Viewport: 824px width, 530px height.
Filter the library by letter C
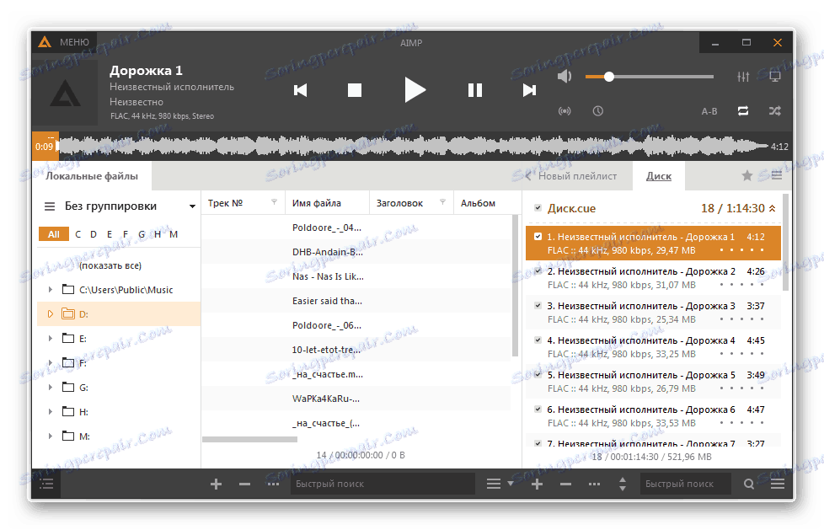78,234
